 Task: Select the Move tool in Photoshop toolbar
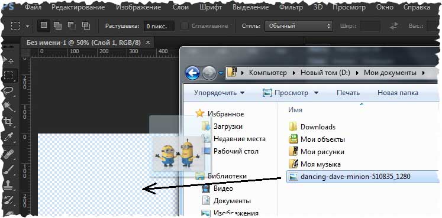tap(8, 60)
